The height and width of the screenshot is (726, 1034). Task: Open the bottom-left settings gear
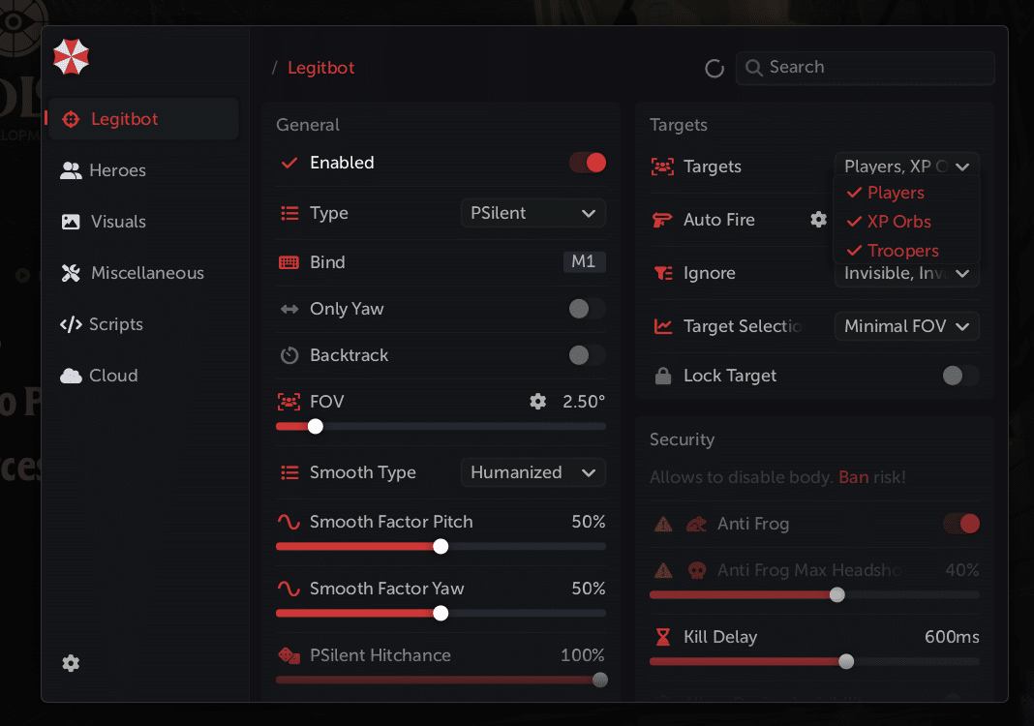(x=71, y=663)
